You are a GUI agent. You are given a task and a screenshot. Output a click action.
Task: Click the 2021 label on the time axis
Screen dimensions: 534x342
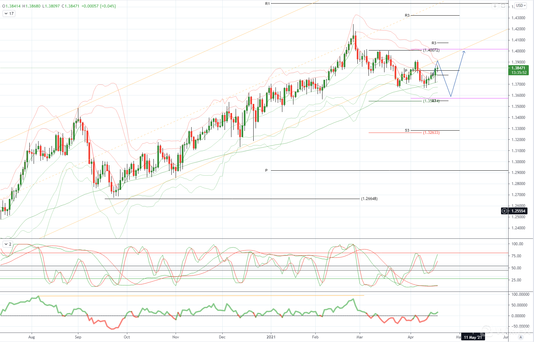(271, 337)
